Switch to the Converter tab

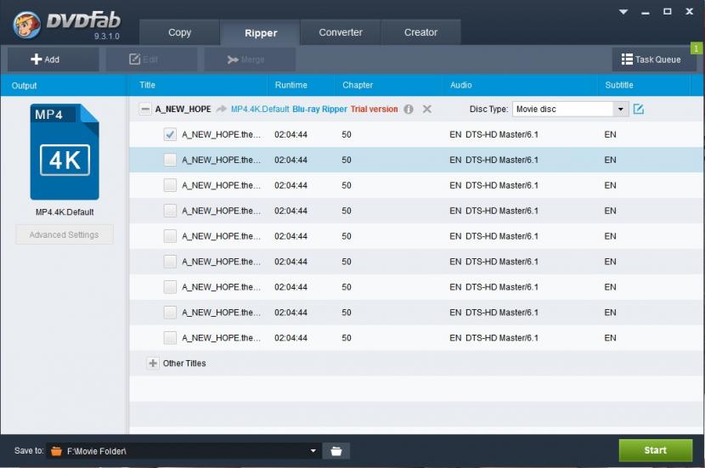pos(341,32)
